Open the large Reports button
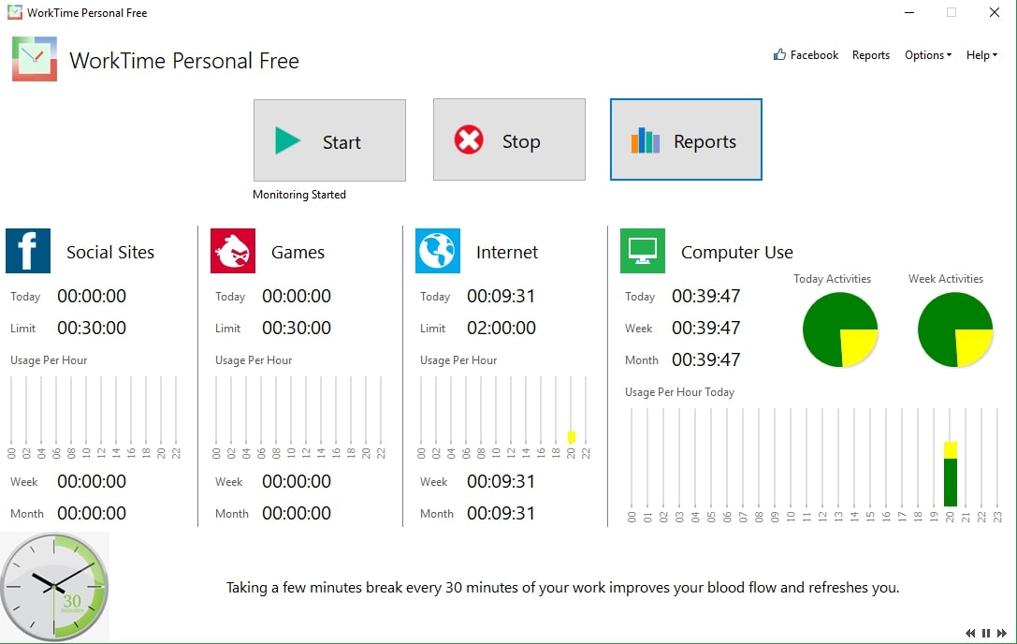Viewport: 1017px width, 644px height. 686,140
